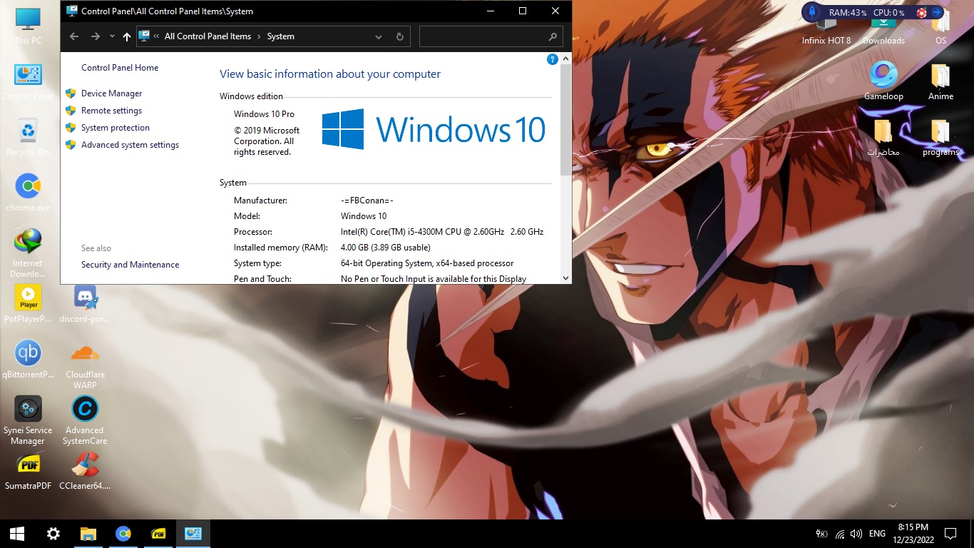
Task: Open Control Panel desktop shortcut
Action: (x=28, y=81)
